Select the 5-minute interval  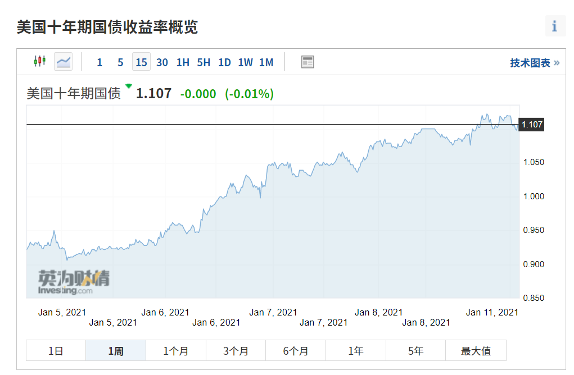pos(120,62)
